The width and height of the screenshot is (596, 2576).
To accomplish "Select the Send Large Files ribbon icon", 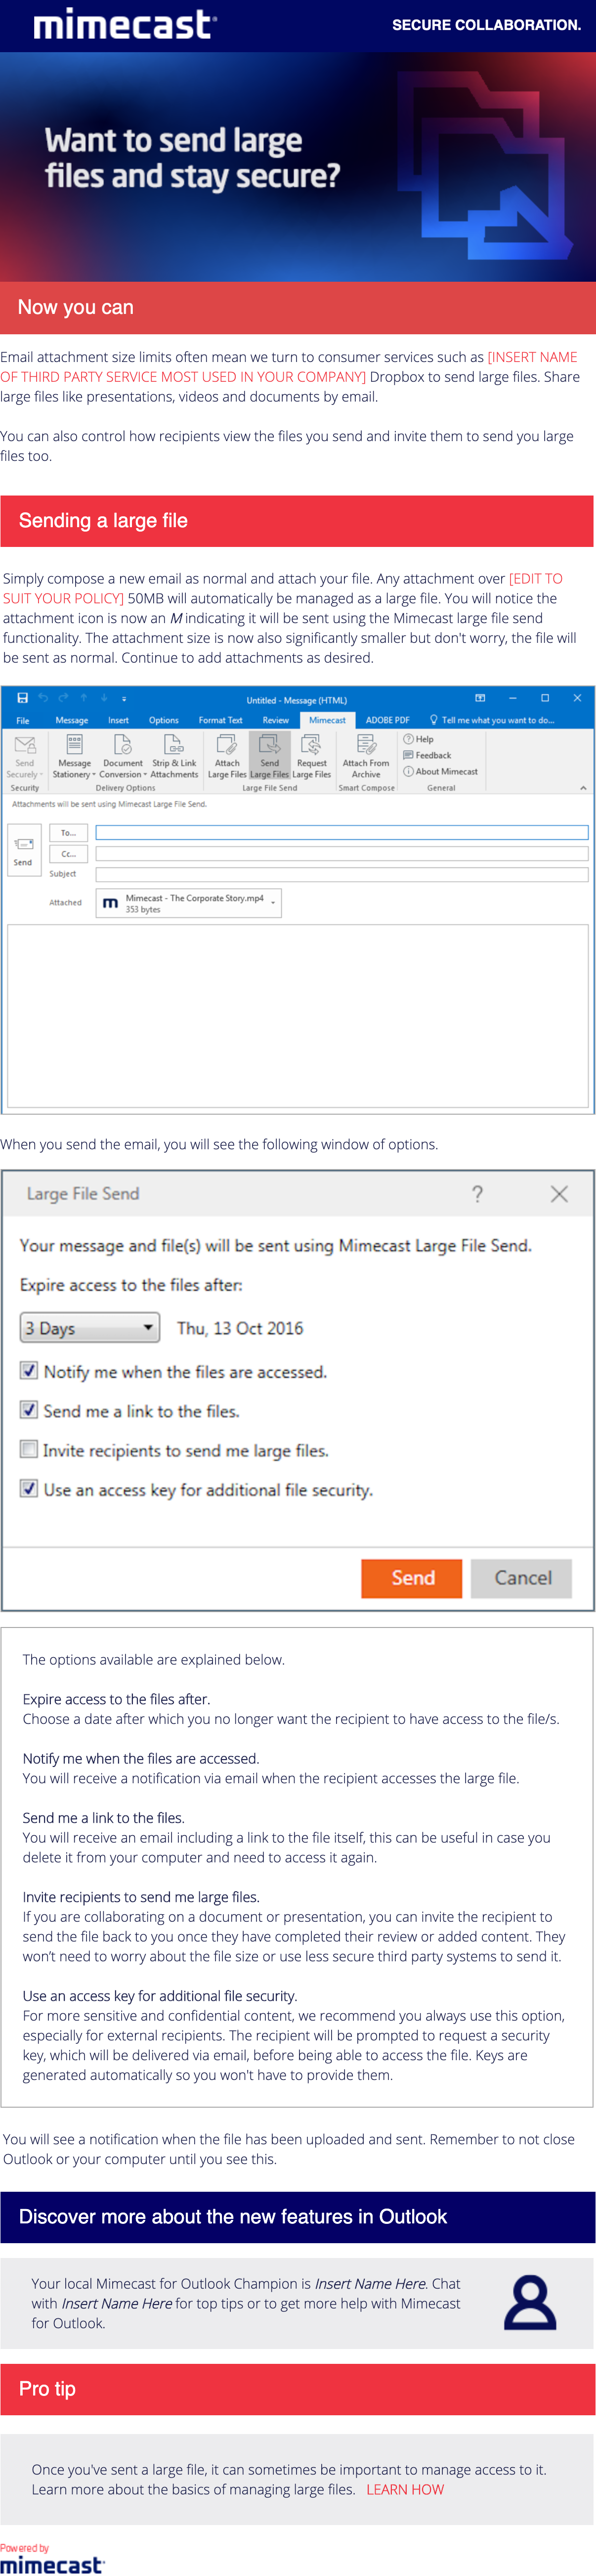I will (269, 756).
